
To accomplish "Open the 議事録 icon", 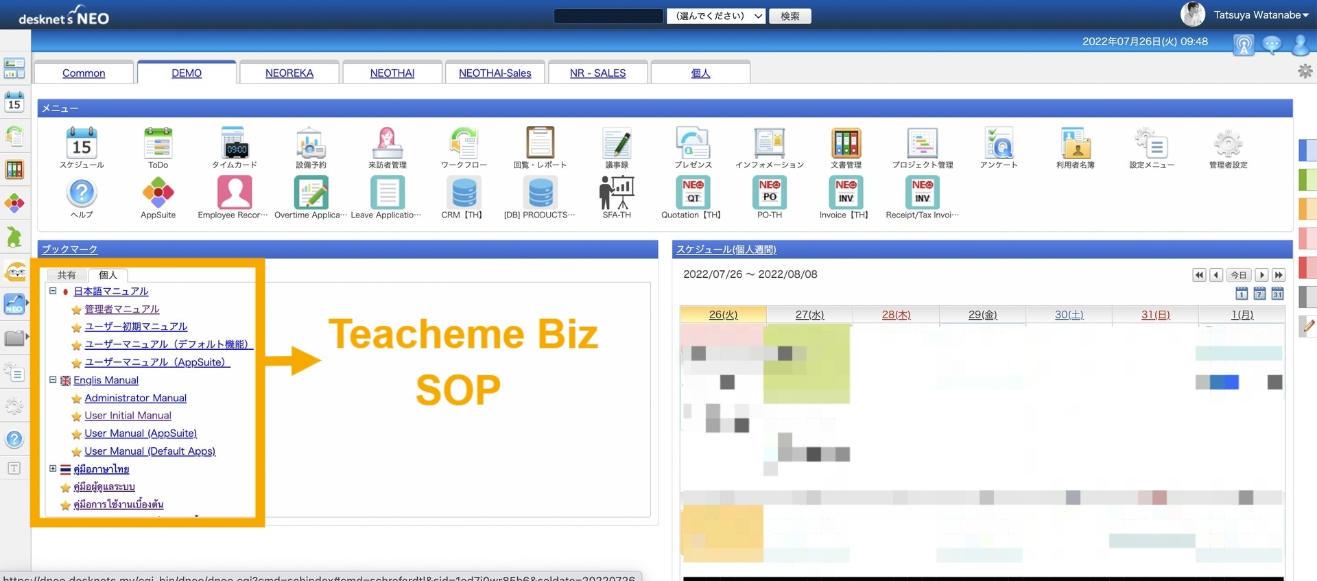I will tap(617, 142).
